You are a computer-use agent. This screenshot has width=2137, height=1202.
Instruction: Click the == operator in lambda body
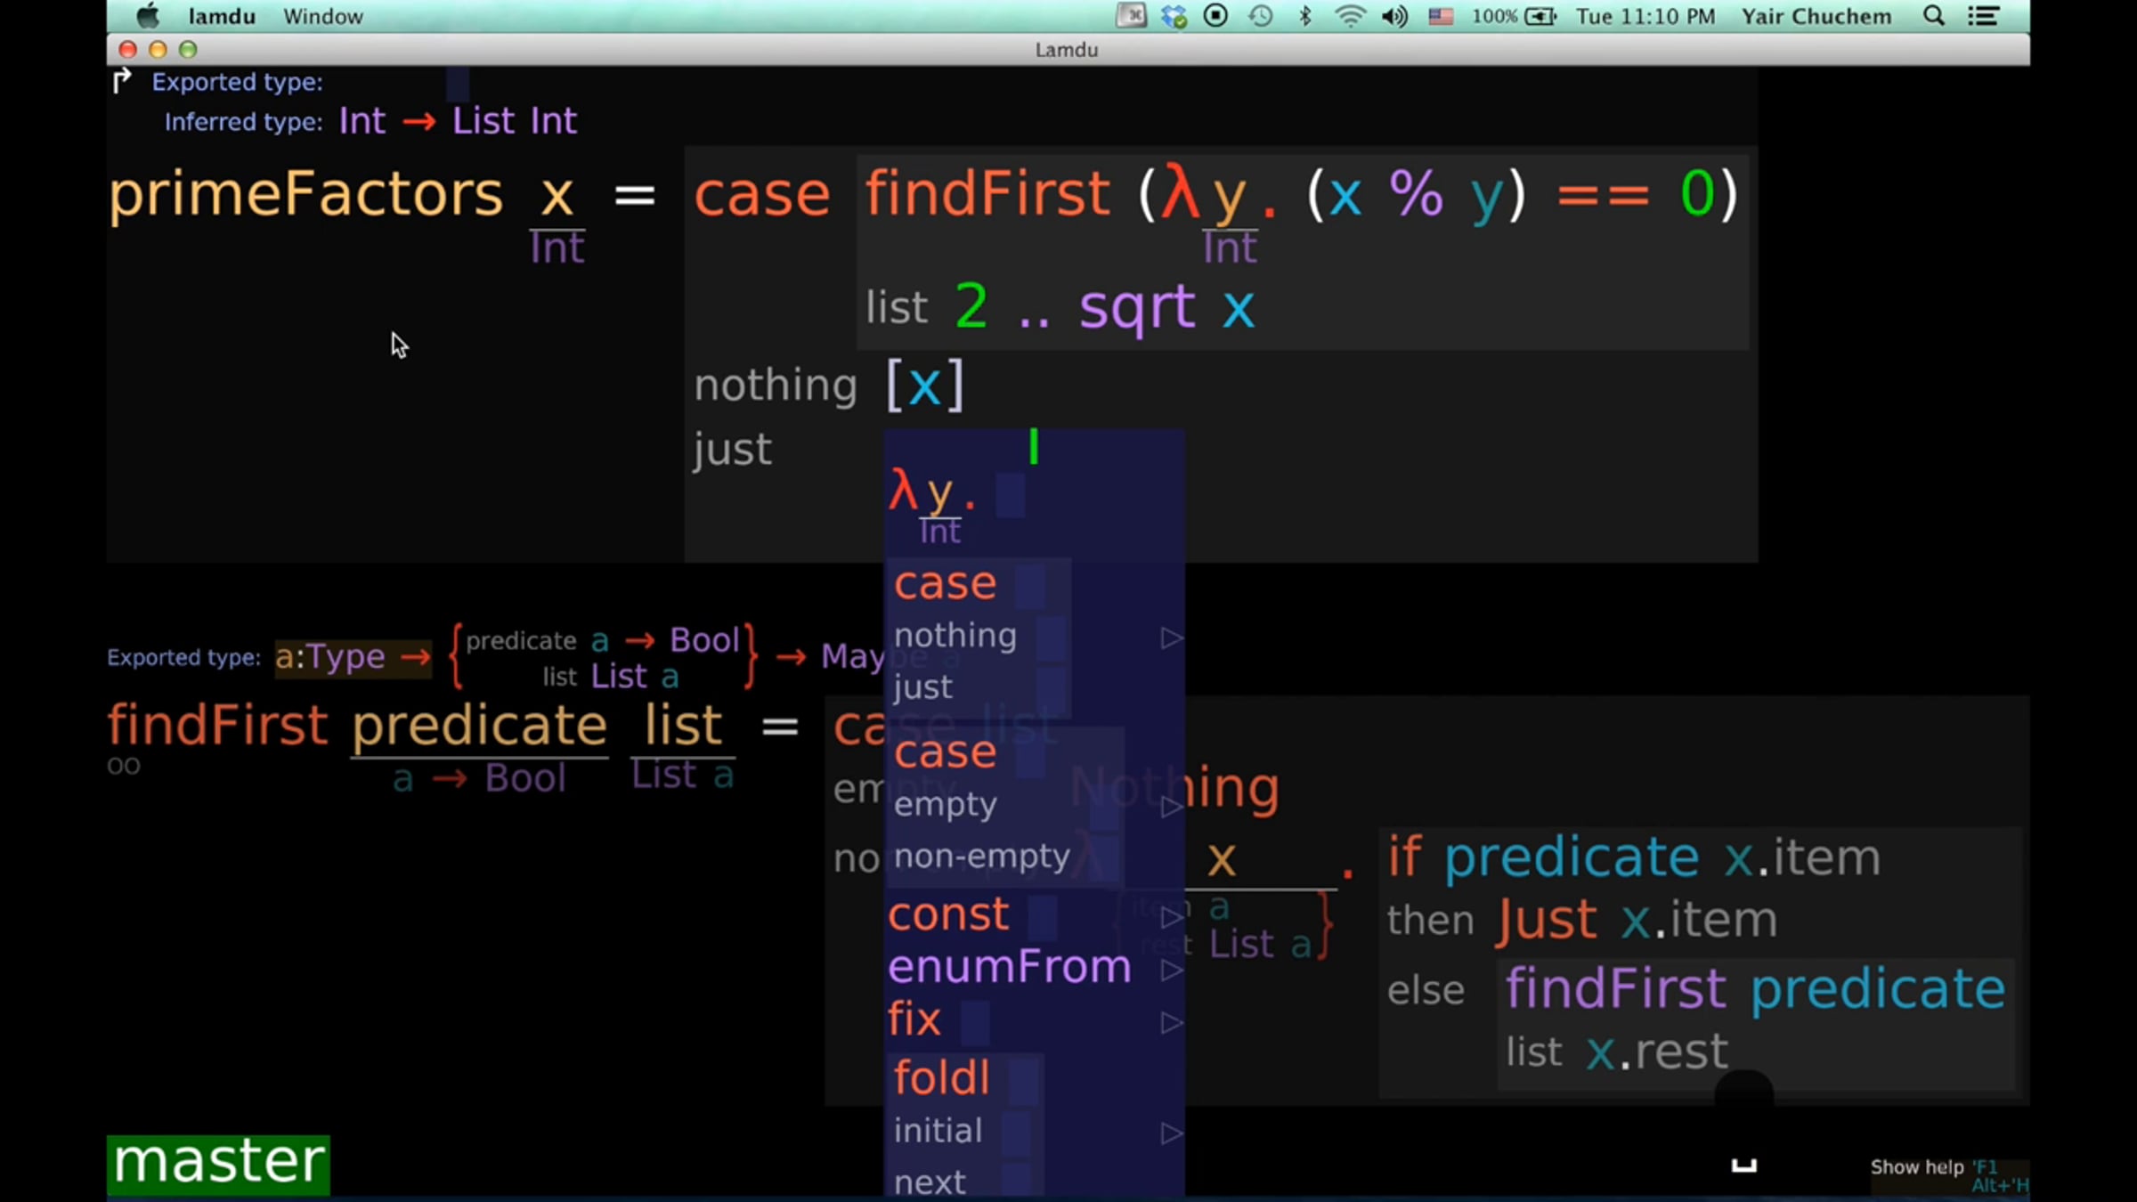(x=1602, y=196)
